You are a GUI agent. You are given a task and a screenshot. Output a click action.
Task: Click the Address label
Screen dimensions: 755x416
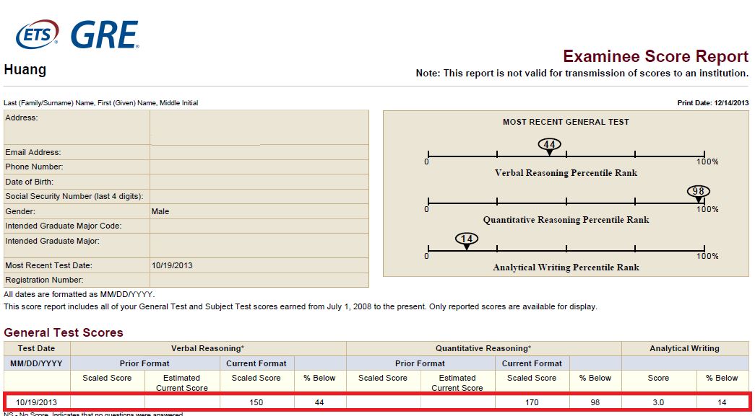[x=22, y=118]
